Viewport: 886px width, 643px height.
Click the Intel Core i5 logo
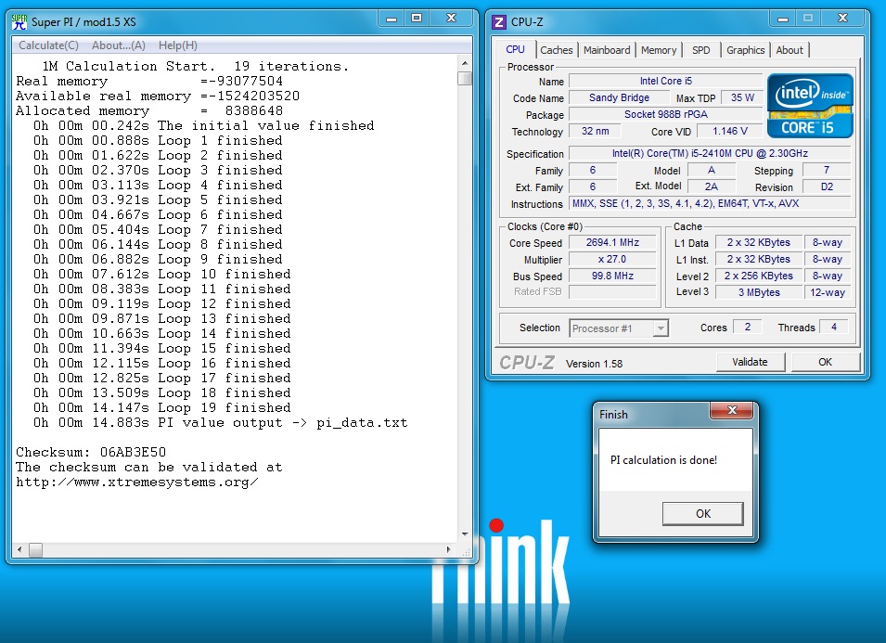[810, 106]
